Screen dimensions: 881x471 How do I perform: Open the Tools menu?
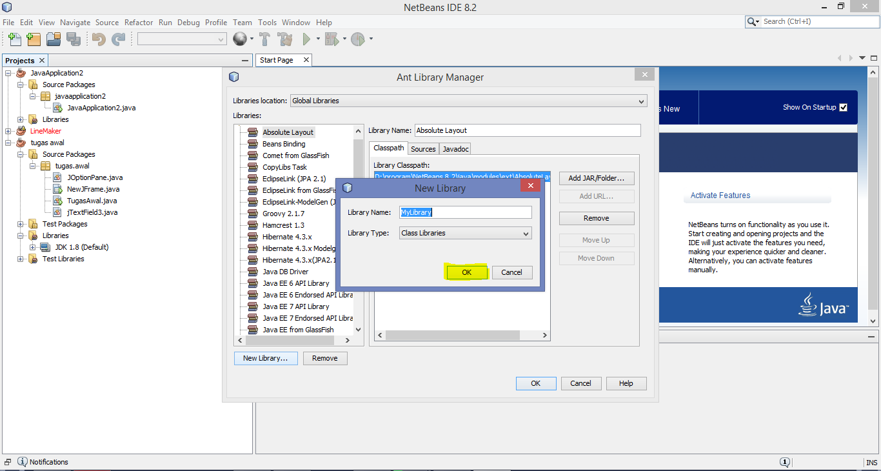coord(267,22)
